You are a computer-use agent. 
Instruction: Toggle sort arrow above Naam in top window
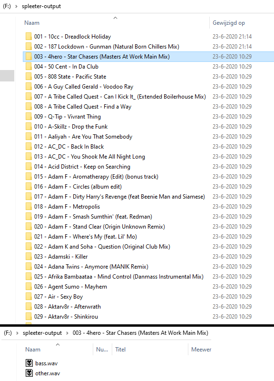(x=116, y=18)
